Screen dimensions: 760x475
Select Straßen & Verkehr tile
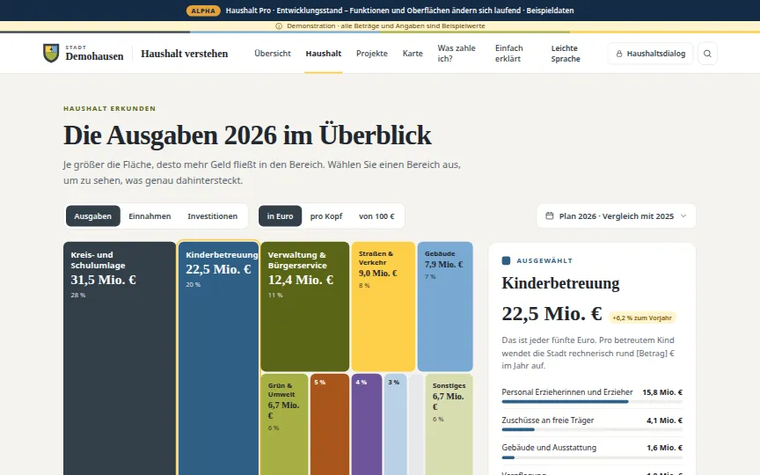tap(384, 306)
